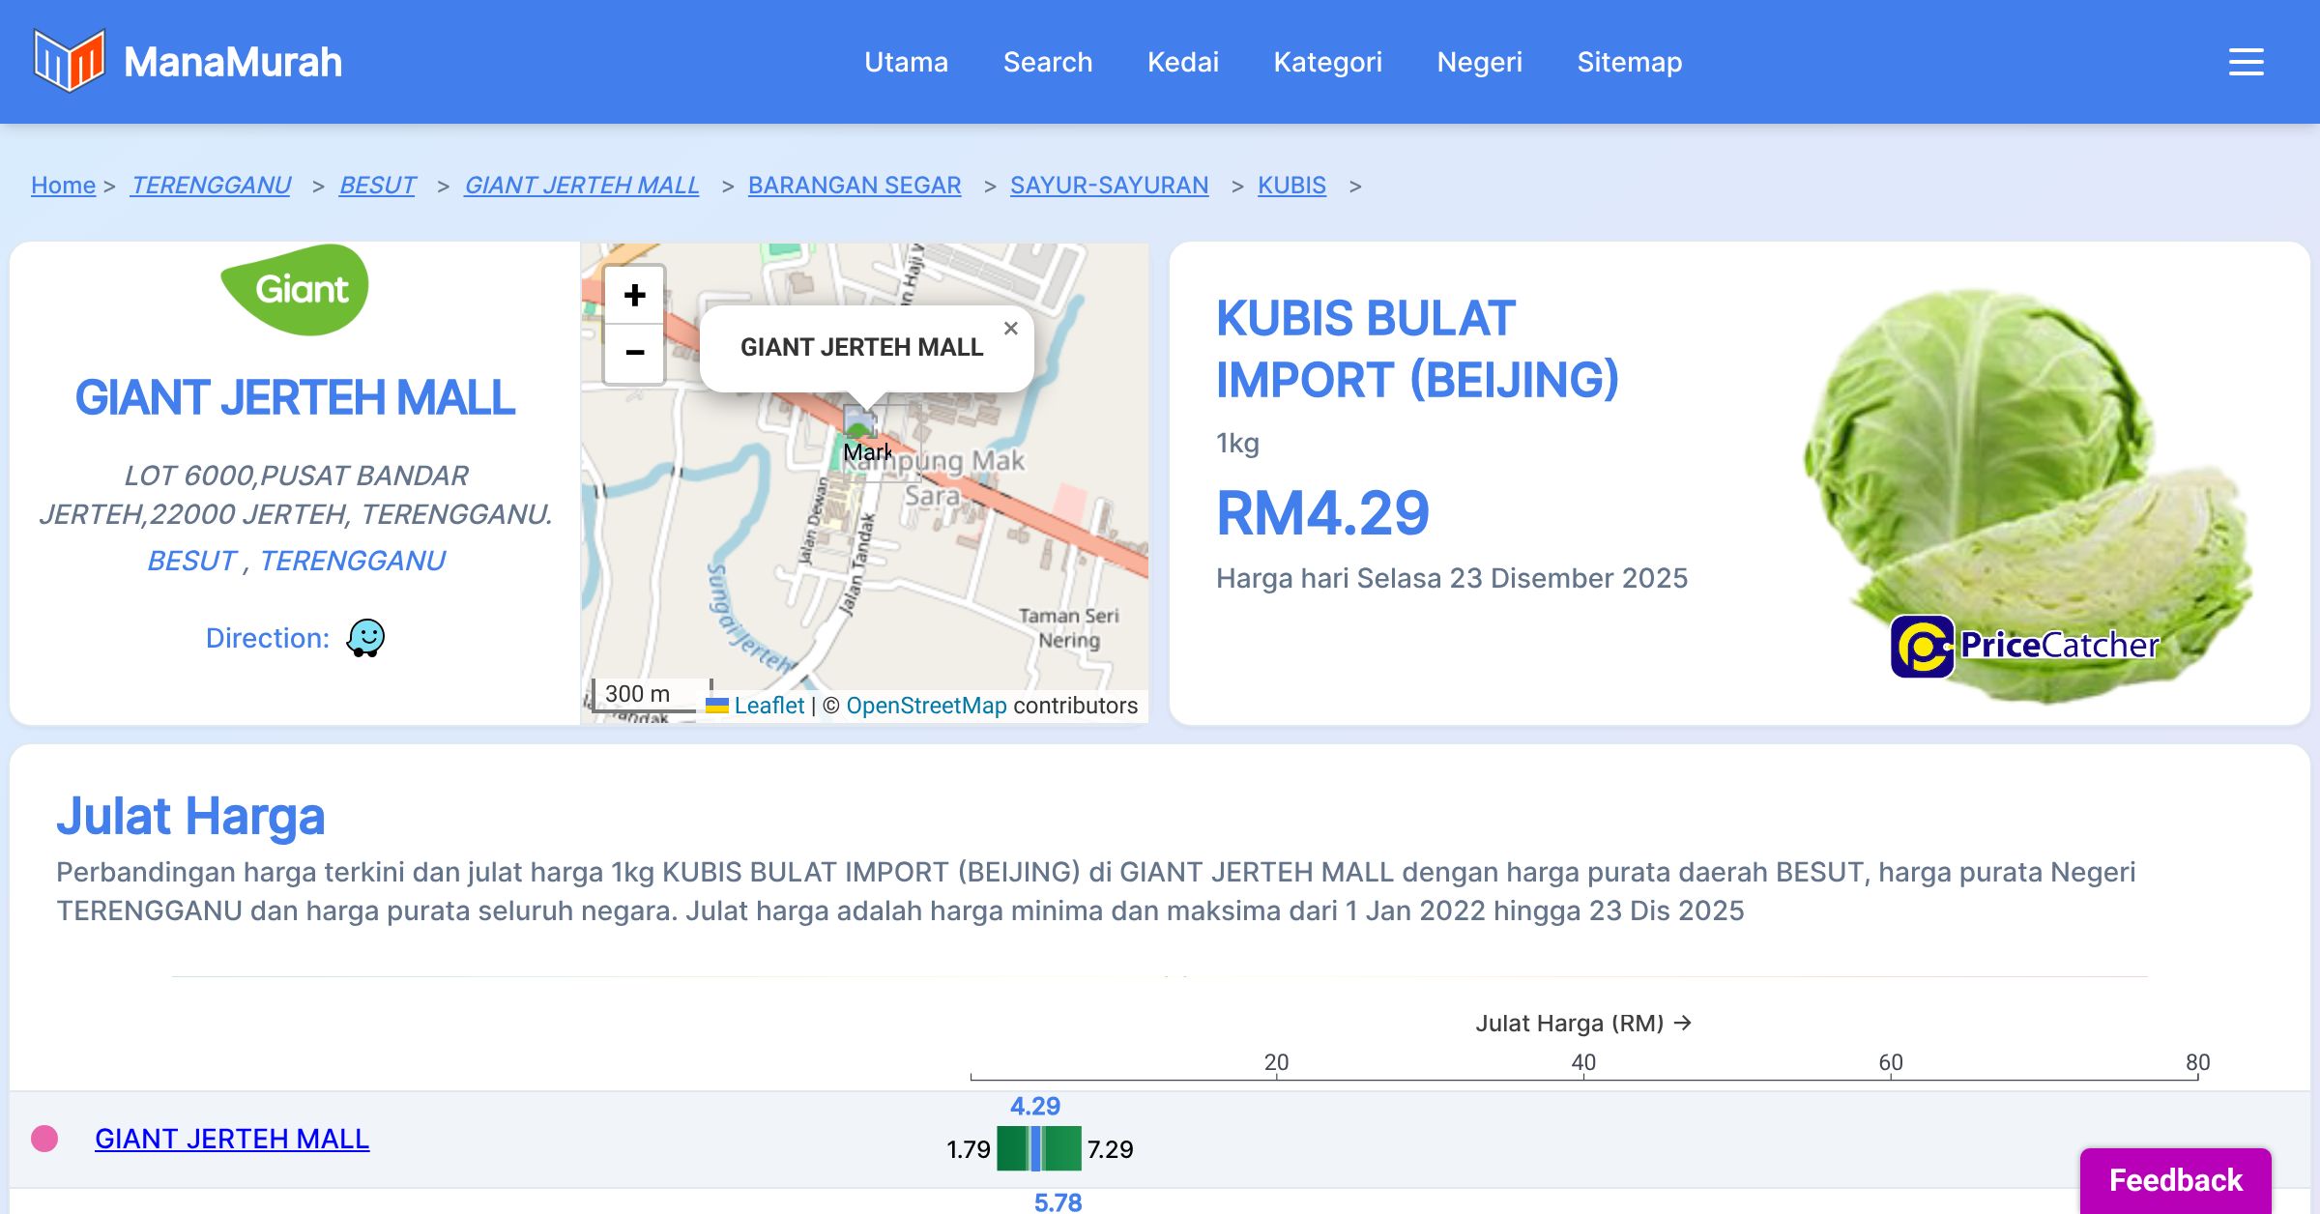
Task: Open the Utama menu item
Action: 906,62
